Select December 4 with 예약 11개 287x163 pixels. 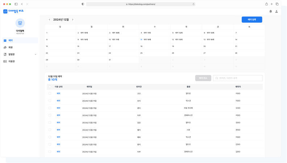pyautogui.click(x=155, y=33)
